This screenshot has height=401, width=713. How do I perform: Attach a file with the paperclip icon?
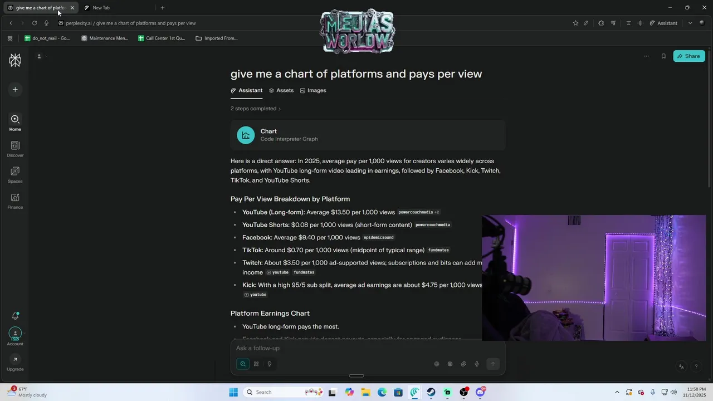463,364
